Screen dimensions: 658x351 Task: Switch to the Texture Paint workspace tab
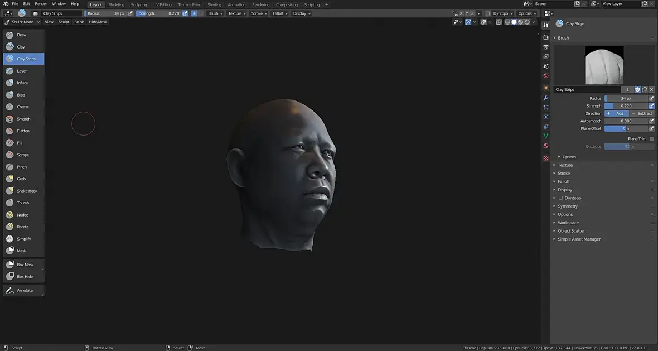(189, 4)
